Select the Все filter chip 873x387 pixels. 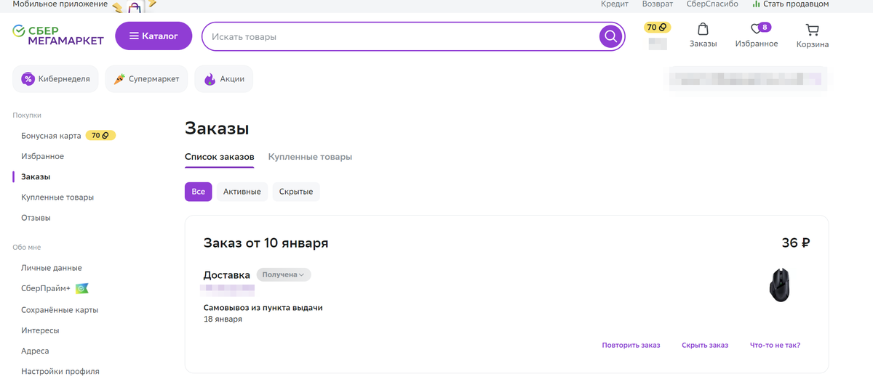coord(199,192)
